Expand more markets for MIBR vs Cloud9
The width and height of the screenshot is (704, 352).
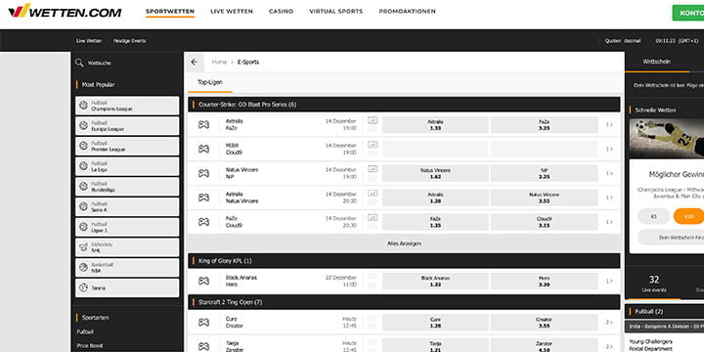(609, 149)
